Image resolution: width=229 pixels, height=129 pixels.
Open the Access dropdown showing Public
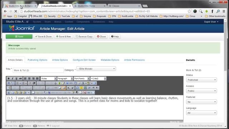point(201,91)
